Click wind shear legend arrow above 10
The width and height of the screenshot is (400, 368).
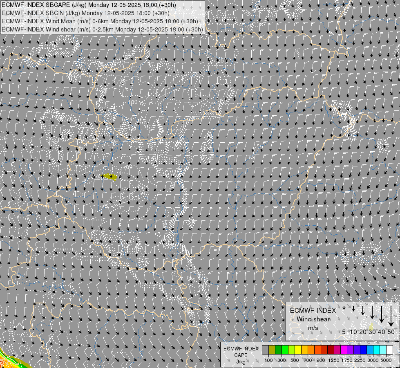(x=353, y=309)
